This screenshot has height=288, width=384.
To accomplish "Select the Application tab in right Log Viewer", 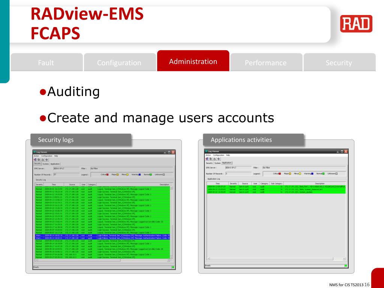I will coord(227,163).
